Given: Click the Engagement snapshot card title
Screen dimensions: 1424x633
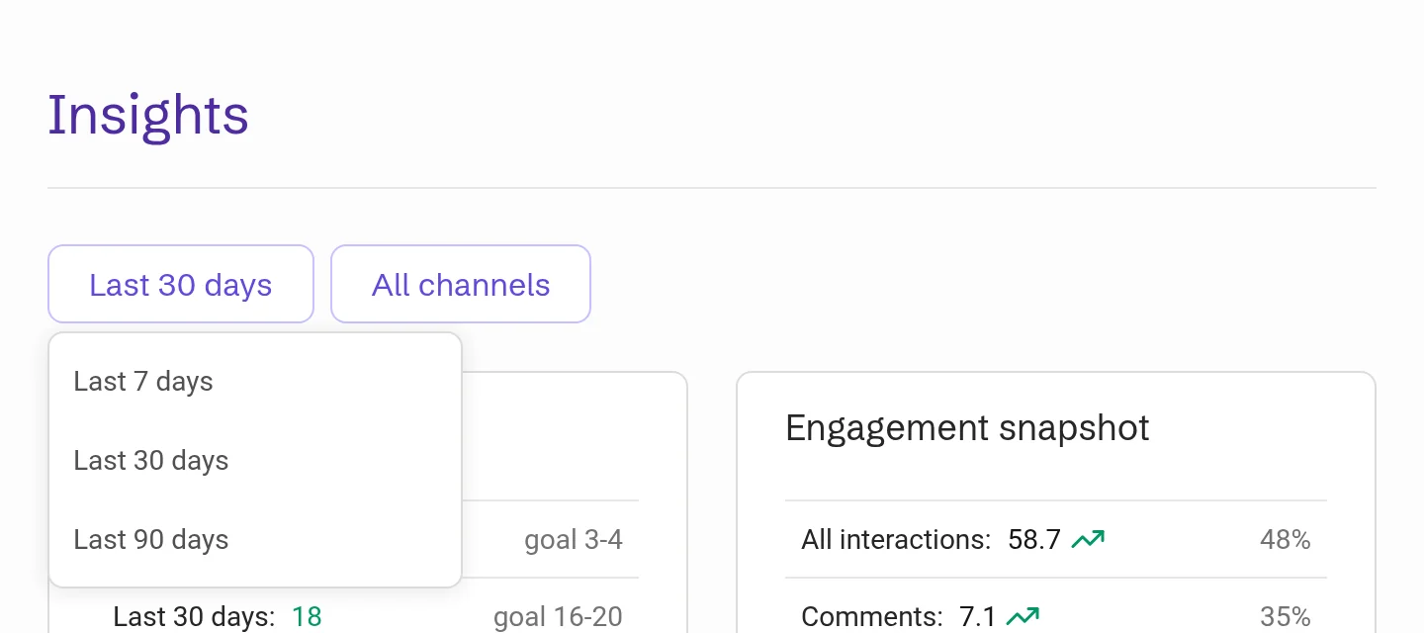Looking at the screenshot, I should tap(967, 428).
